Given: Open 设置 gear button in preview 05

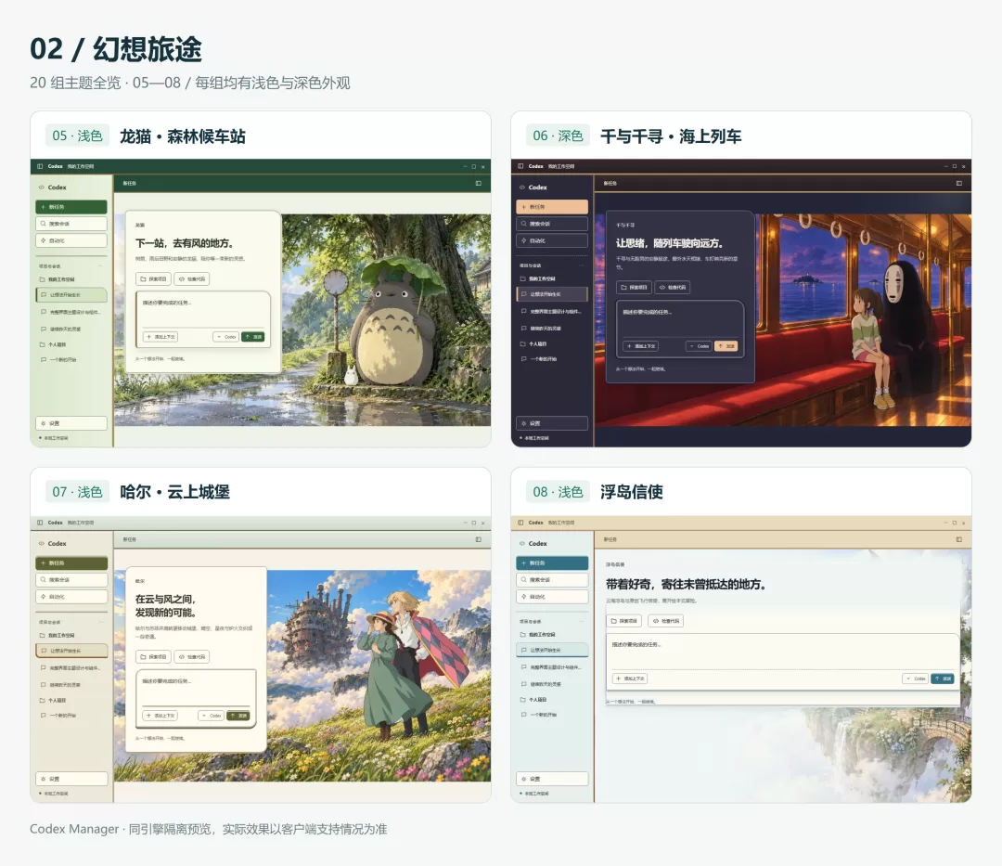Looking at the screenshot, I should pos(71,423).
